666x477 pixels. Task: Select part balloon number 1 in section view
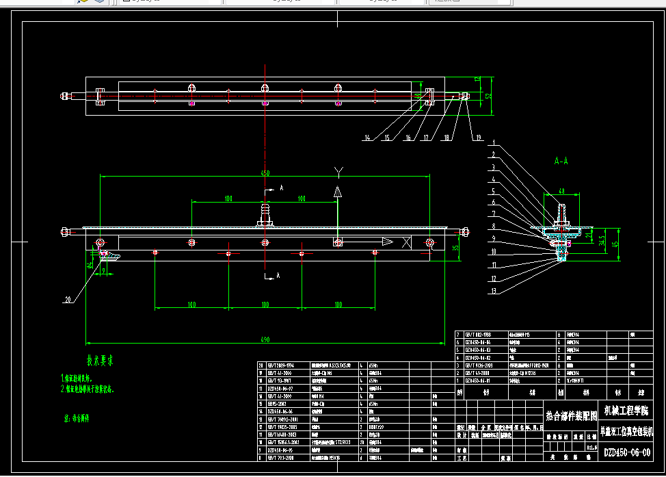[x=494, y=142]
